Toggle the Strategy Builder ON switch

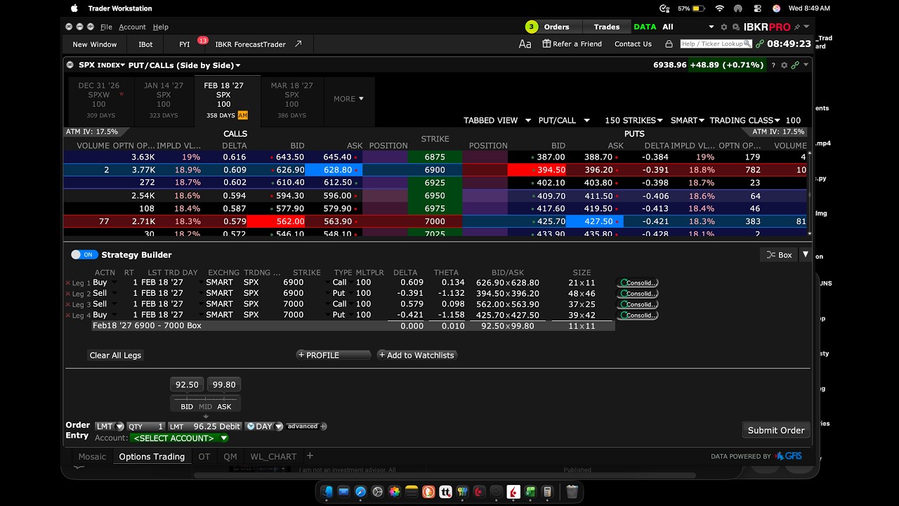point(84,254)
